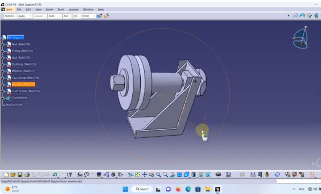This screenshot has width=321, height=194.
Task: Click the Create Multi-View icon
Action: (x=179, y=174)
